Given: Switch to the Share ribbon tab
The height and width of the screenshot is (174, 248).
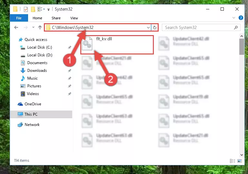Looking at the screenshot, I should (x=56, y=18).
